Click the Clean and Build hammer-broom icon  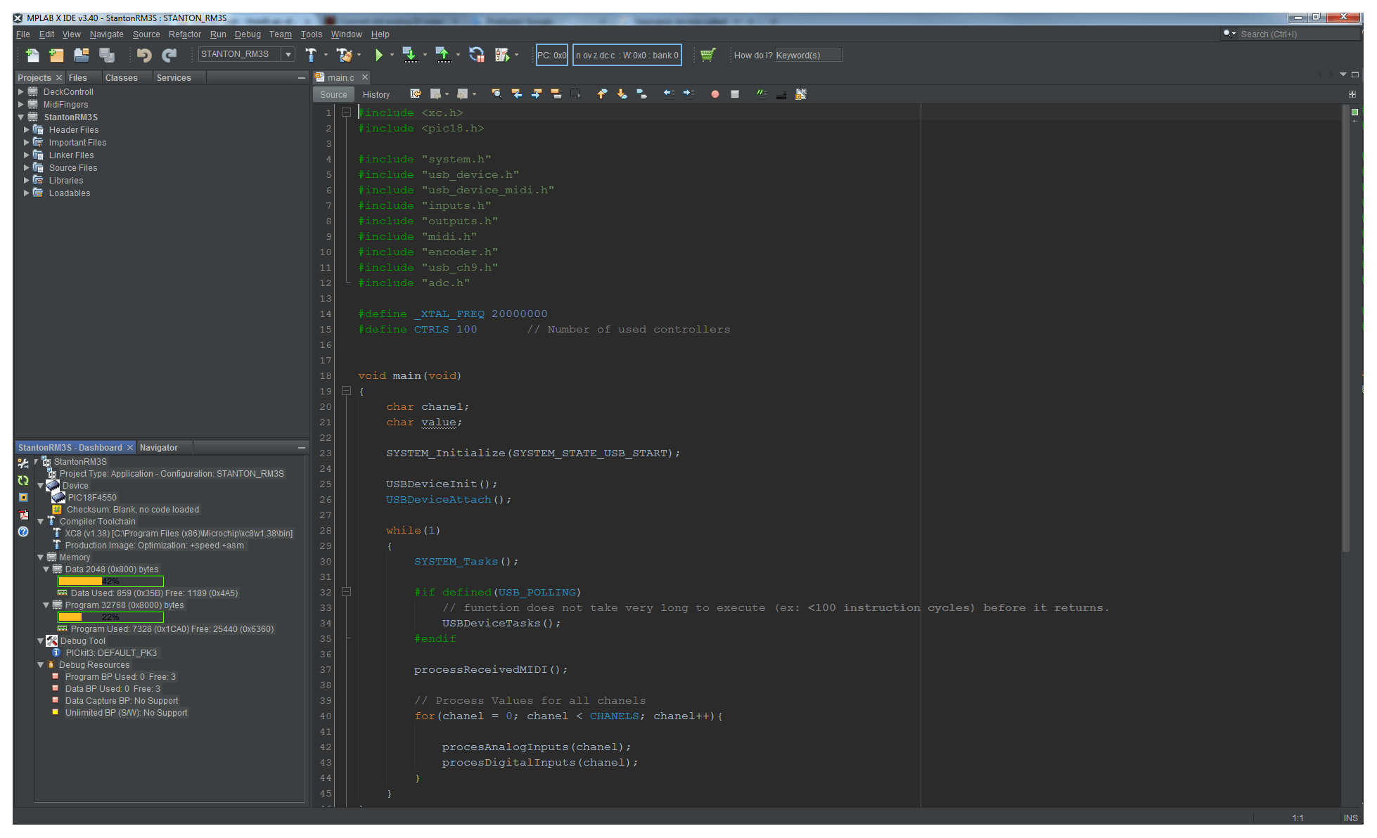[x=344, y=55]
